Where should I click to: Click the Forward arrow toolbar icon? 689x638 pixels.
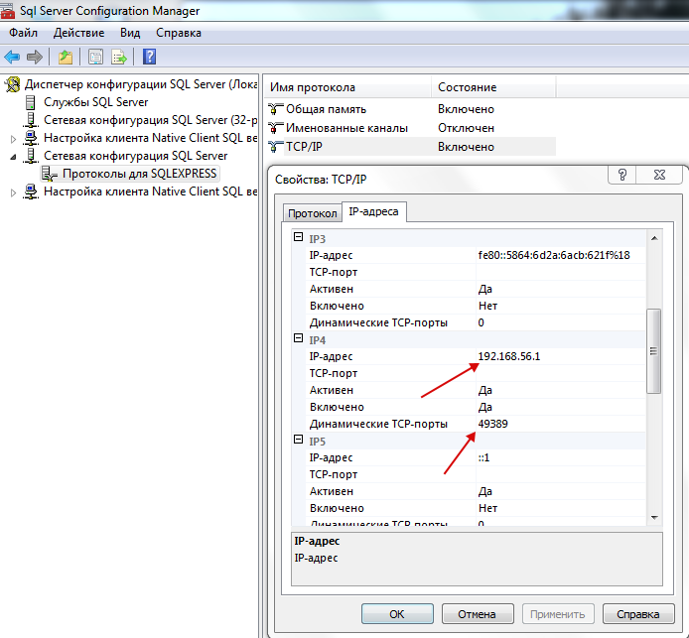35,57
